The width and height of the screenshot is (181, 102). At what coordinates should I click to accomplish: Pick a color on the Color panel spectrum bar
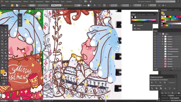tap(144, 21)
